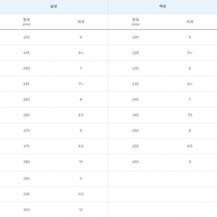Click the women's US size 5½ cell
Screen dimensions: 217x217
pyautogui.click(x=190, y=53)
